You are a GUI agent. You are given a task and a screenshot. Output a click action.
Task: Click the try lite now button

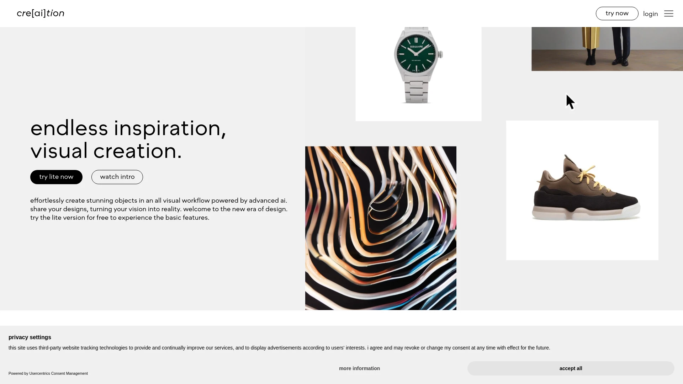pos(56,177)
